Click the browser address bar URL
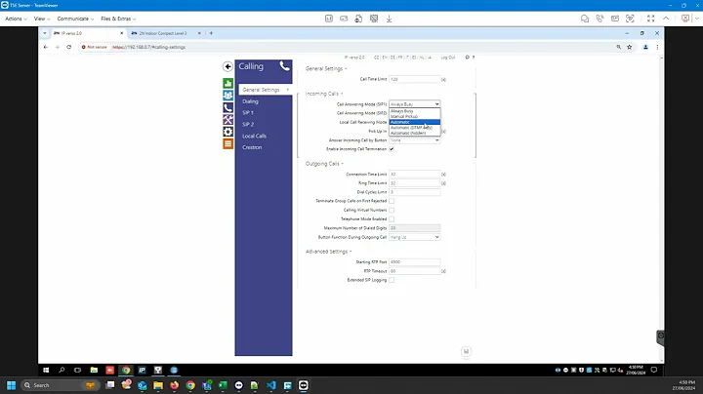This screenshot has height=394, width=703. [x=148, y=47]
